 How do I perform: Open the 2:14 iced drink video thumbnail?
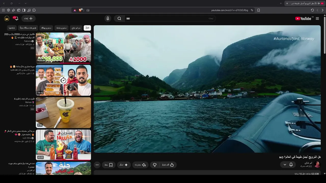coord(63,113)
